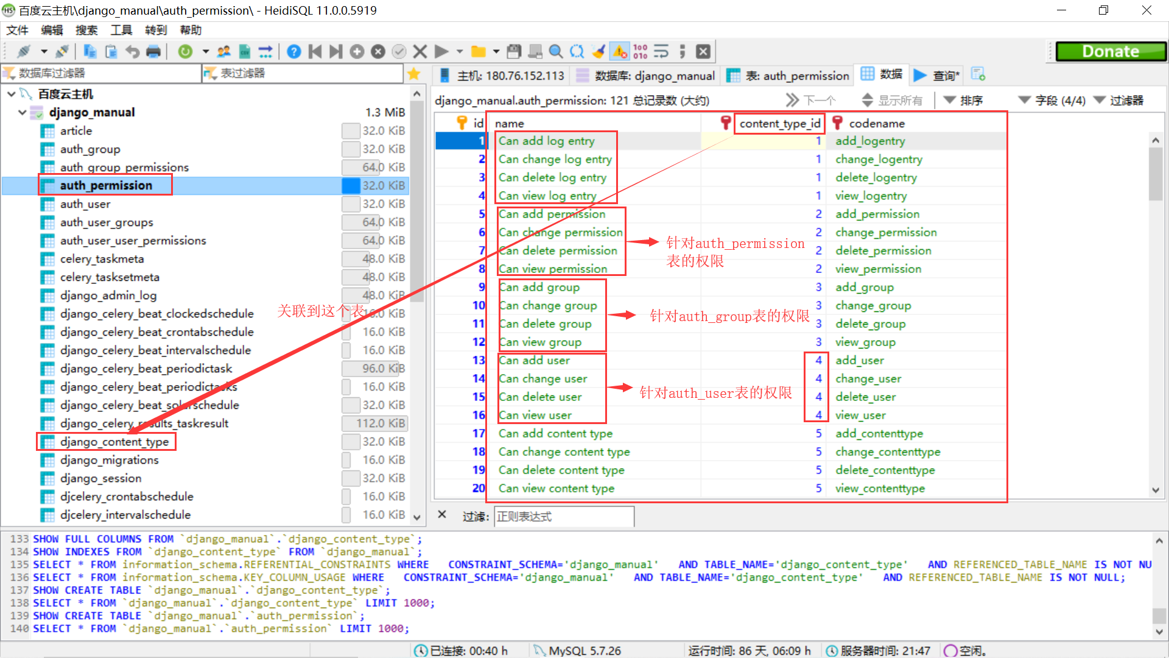
Task: Click the paste toolbar icon
Action: [111, 52]
